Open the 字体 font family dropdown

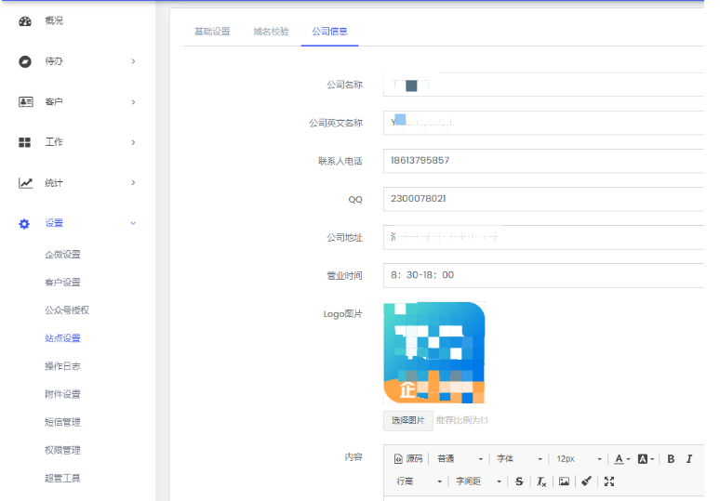(519, 458)
